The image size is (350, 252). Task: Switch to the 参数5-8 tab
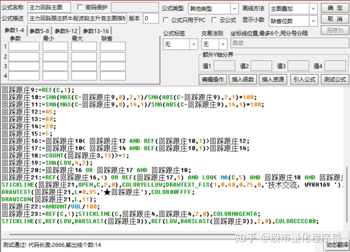coord(39,31)
